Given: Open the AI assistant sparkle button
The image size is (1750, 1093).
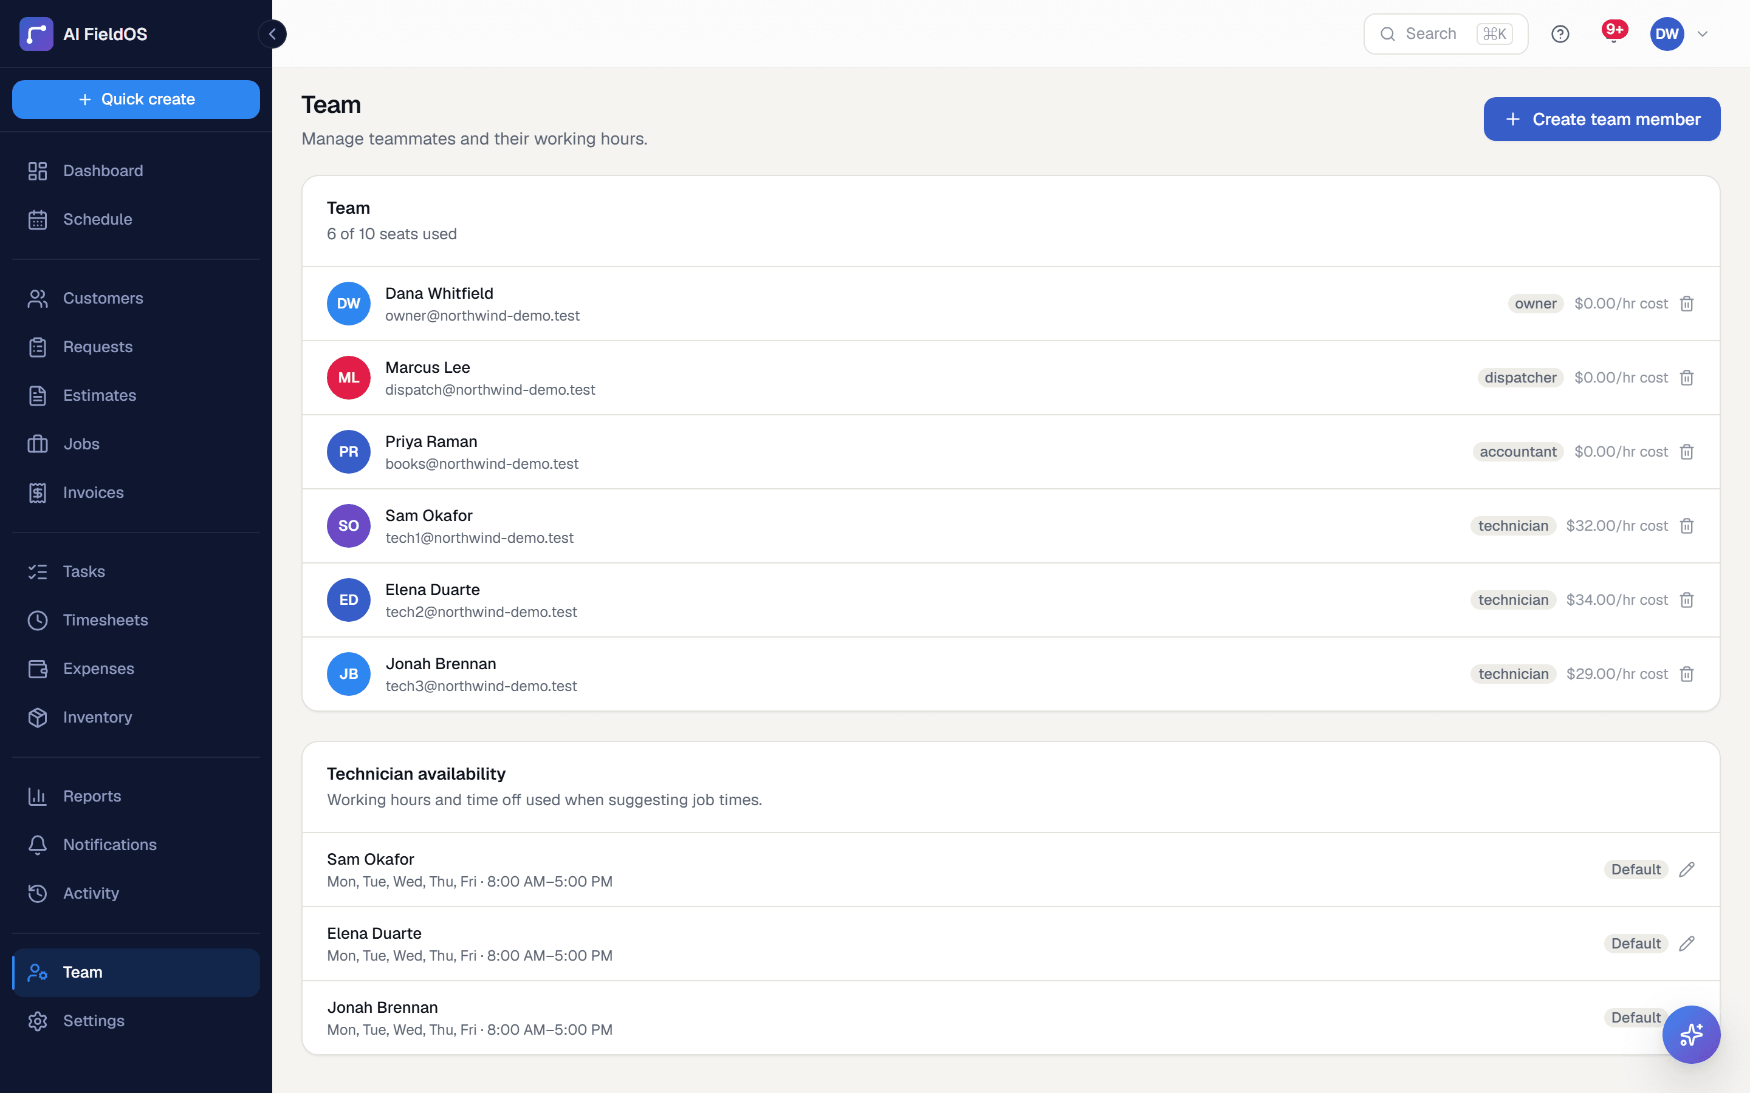Looking at the screenshot, I should (x=1690, y=1035).
